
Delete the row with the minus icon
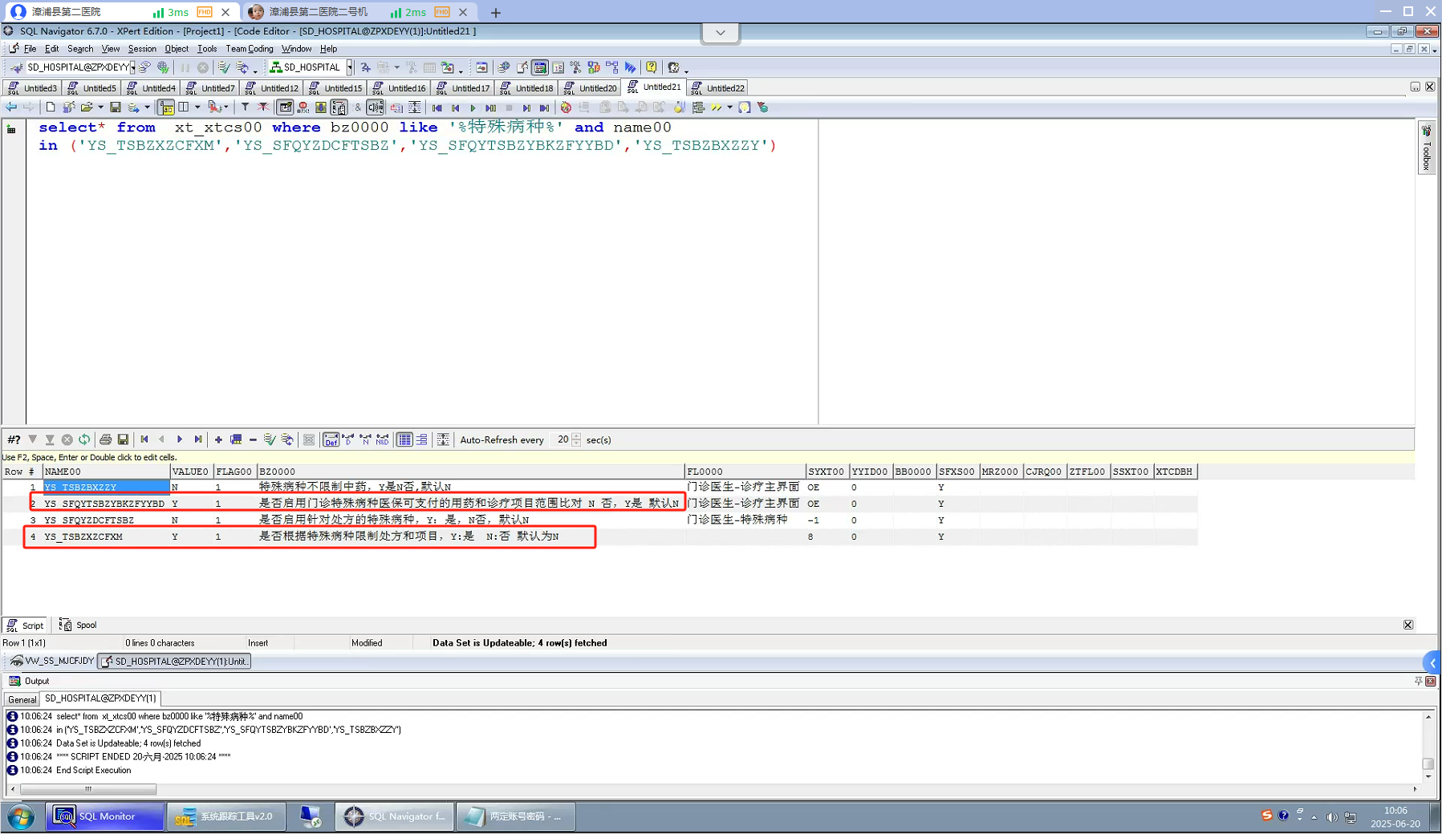pos(253,439)
